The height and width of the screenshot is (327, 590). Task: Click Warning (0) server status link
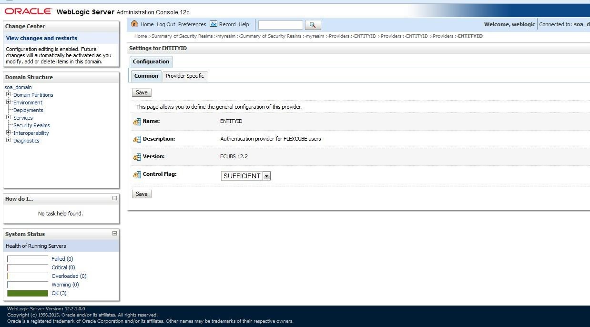65,285
